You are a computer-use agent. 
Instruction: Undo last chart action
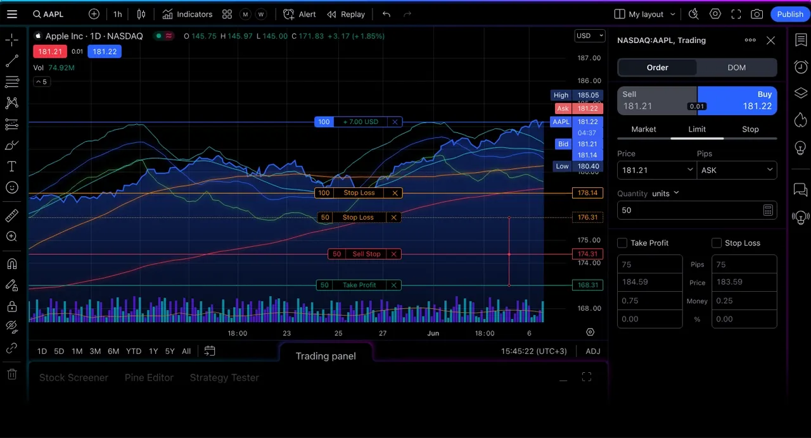pyautogui.click(x=386, y=14)
